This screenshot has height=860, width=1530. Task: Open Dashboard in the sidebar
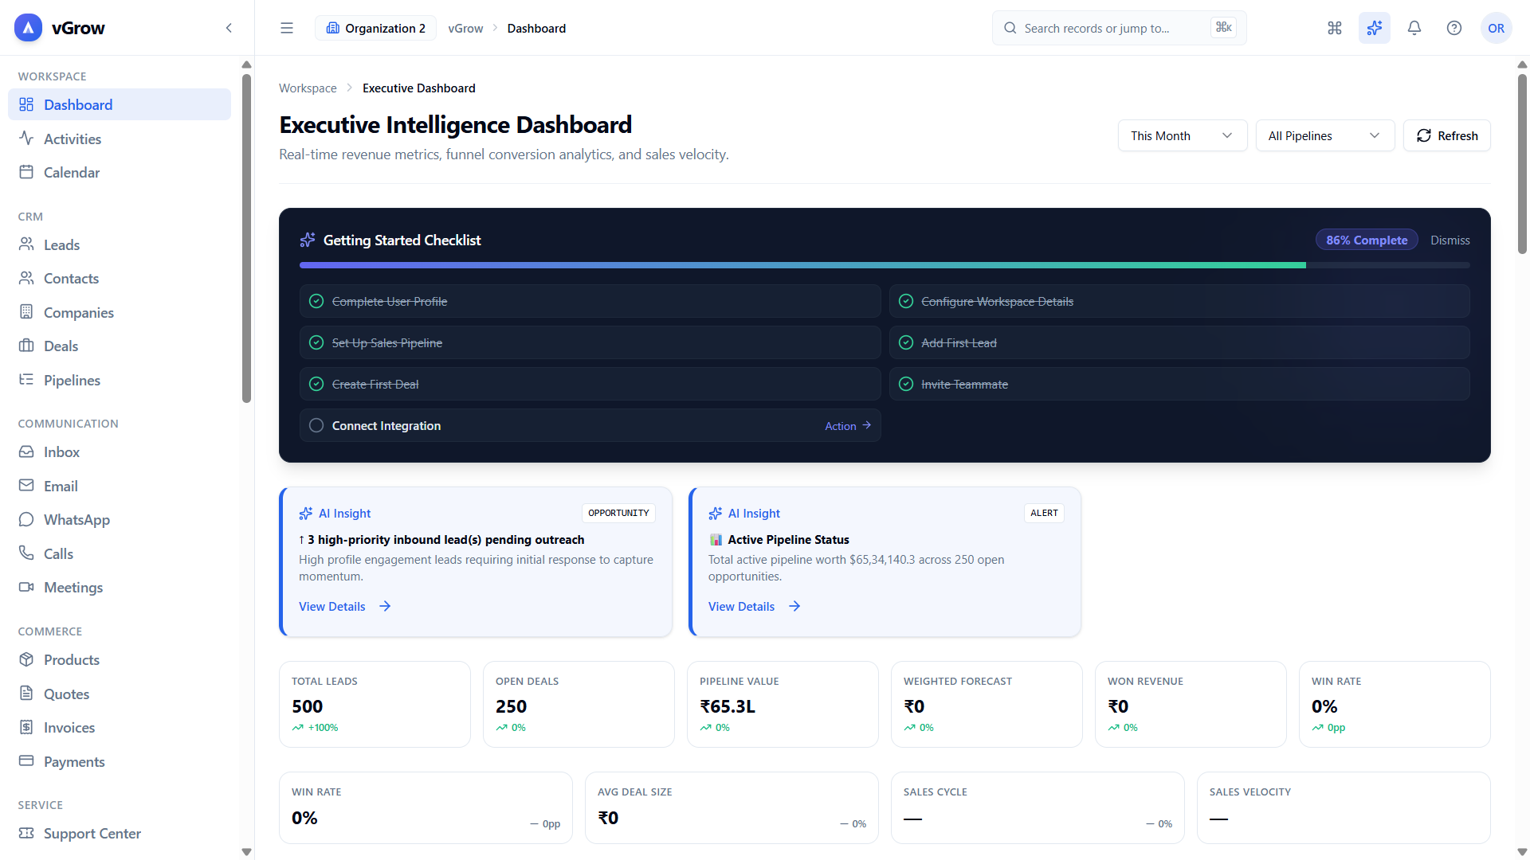pyautogui.click(x=120, y=104)
